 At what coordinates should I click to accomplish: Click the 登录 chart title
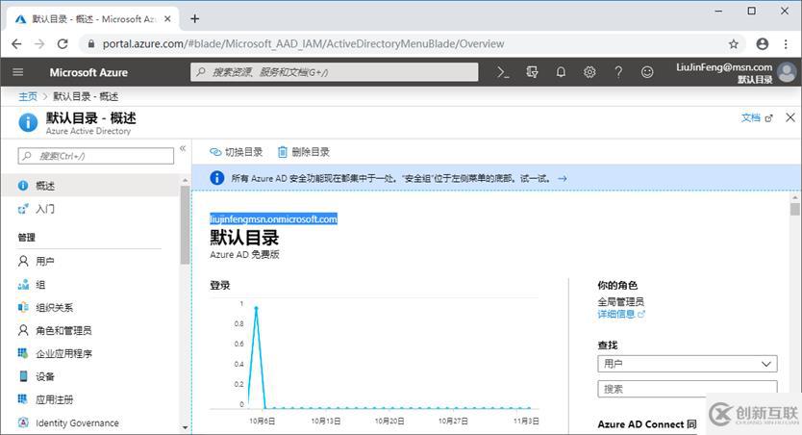220,285
